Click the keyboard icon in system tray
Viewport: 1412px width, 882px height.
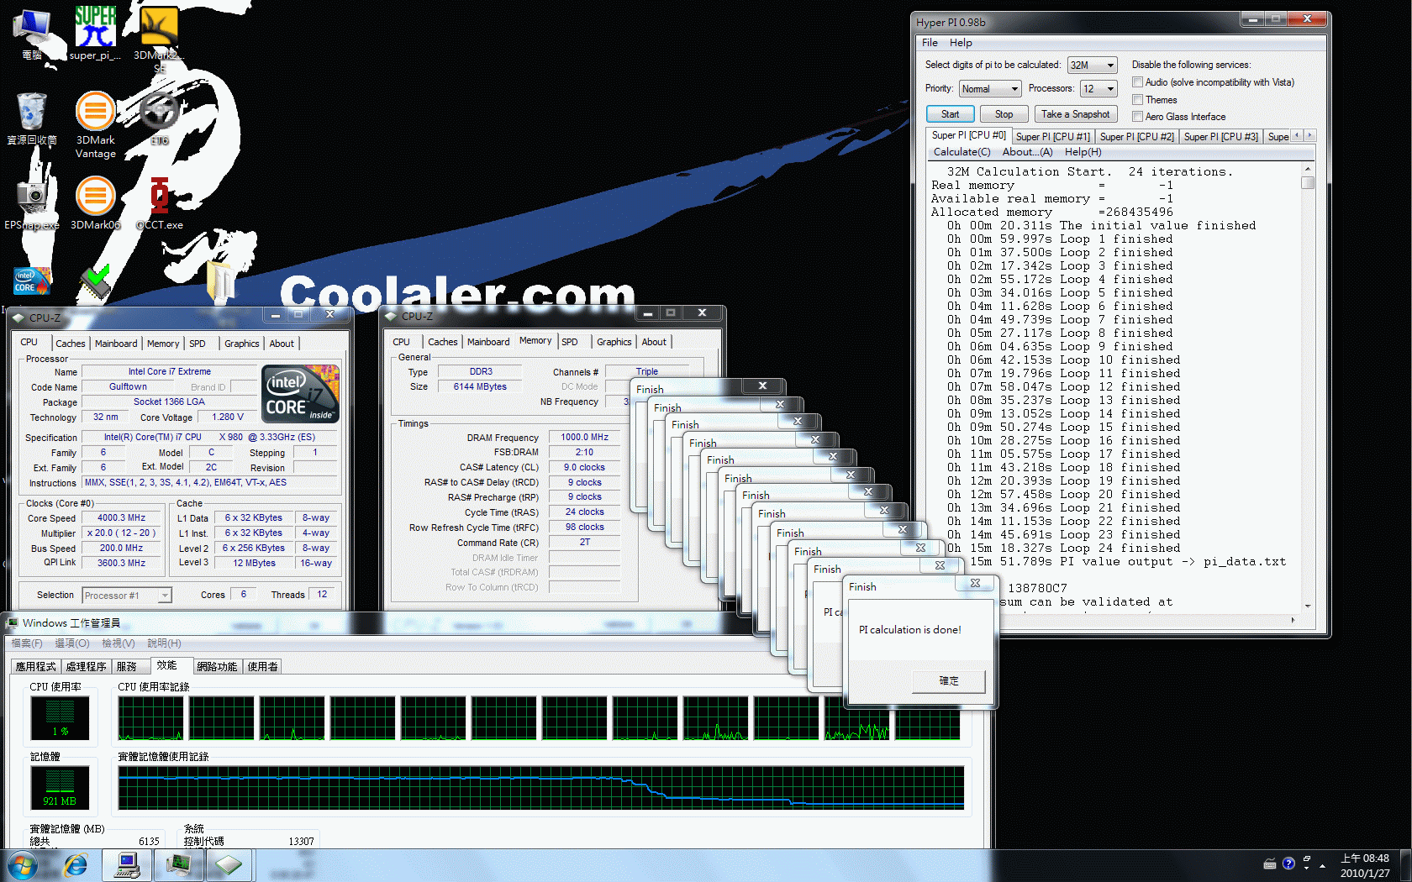1270,864
